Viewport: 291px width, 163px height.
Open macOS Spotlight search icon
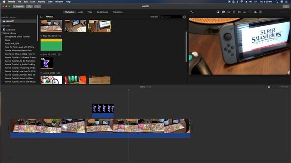point(276,2)
